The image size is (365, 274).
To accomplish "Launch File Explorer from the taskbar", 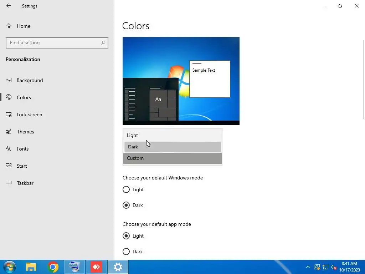I will 31,267.
